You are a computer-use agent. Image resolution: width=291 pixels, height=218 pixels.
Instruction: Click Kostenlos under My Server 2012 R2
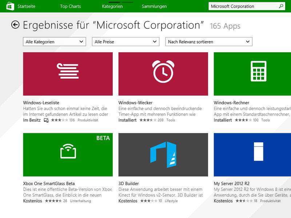(x=223, y=201)
